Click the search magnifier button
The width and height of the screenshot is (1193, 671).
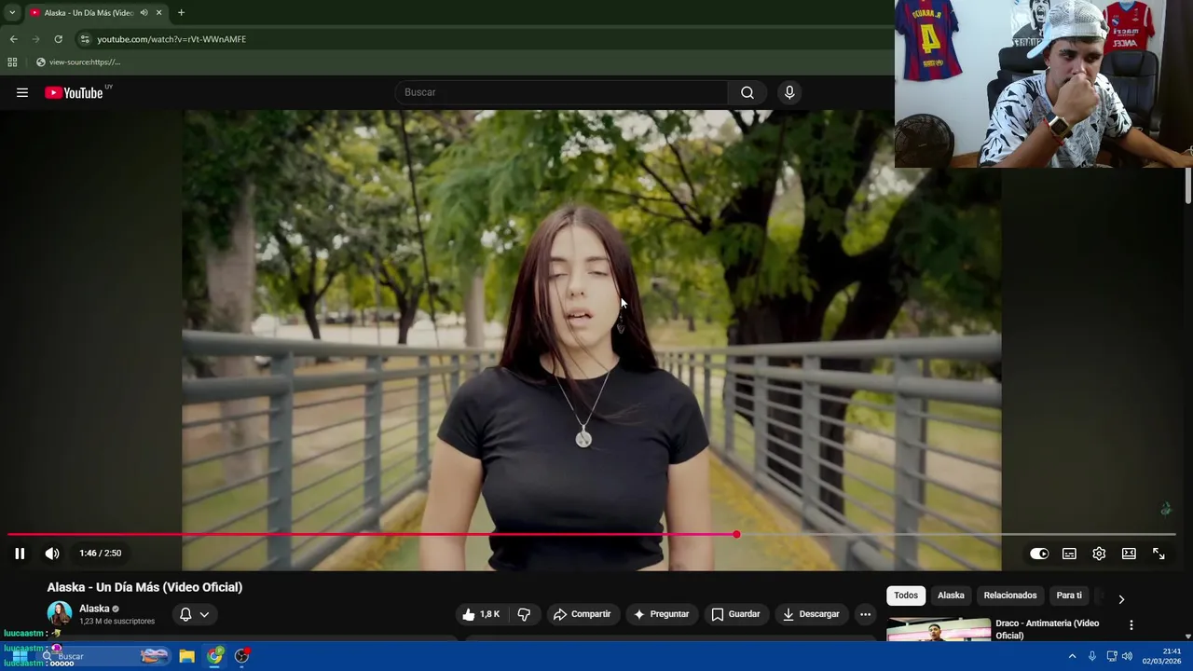[747, 92]
